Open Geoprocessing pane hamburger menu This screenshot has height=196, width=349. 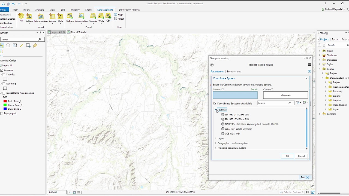(309, 65)
